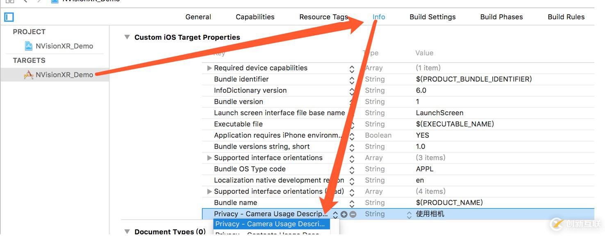Expand first Supported interface orientations row
The image size is (605, 236).
[209, 158]
